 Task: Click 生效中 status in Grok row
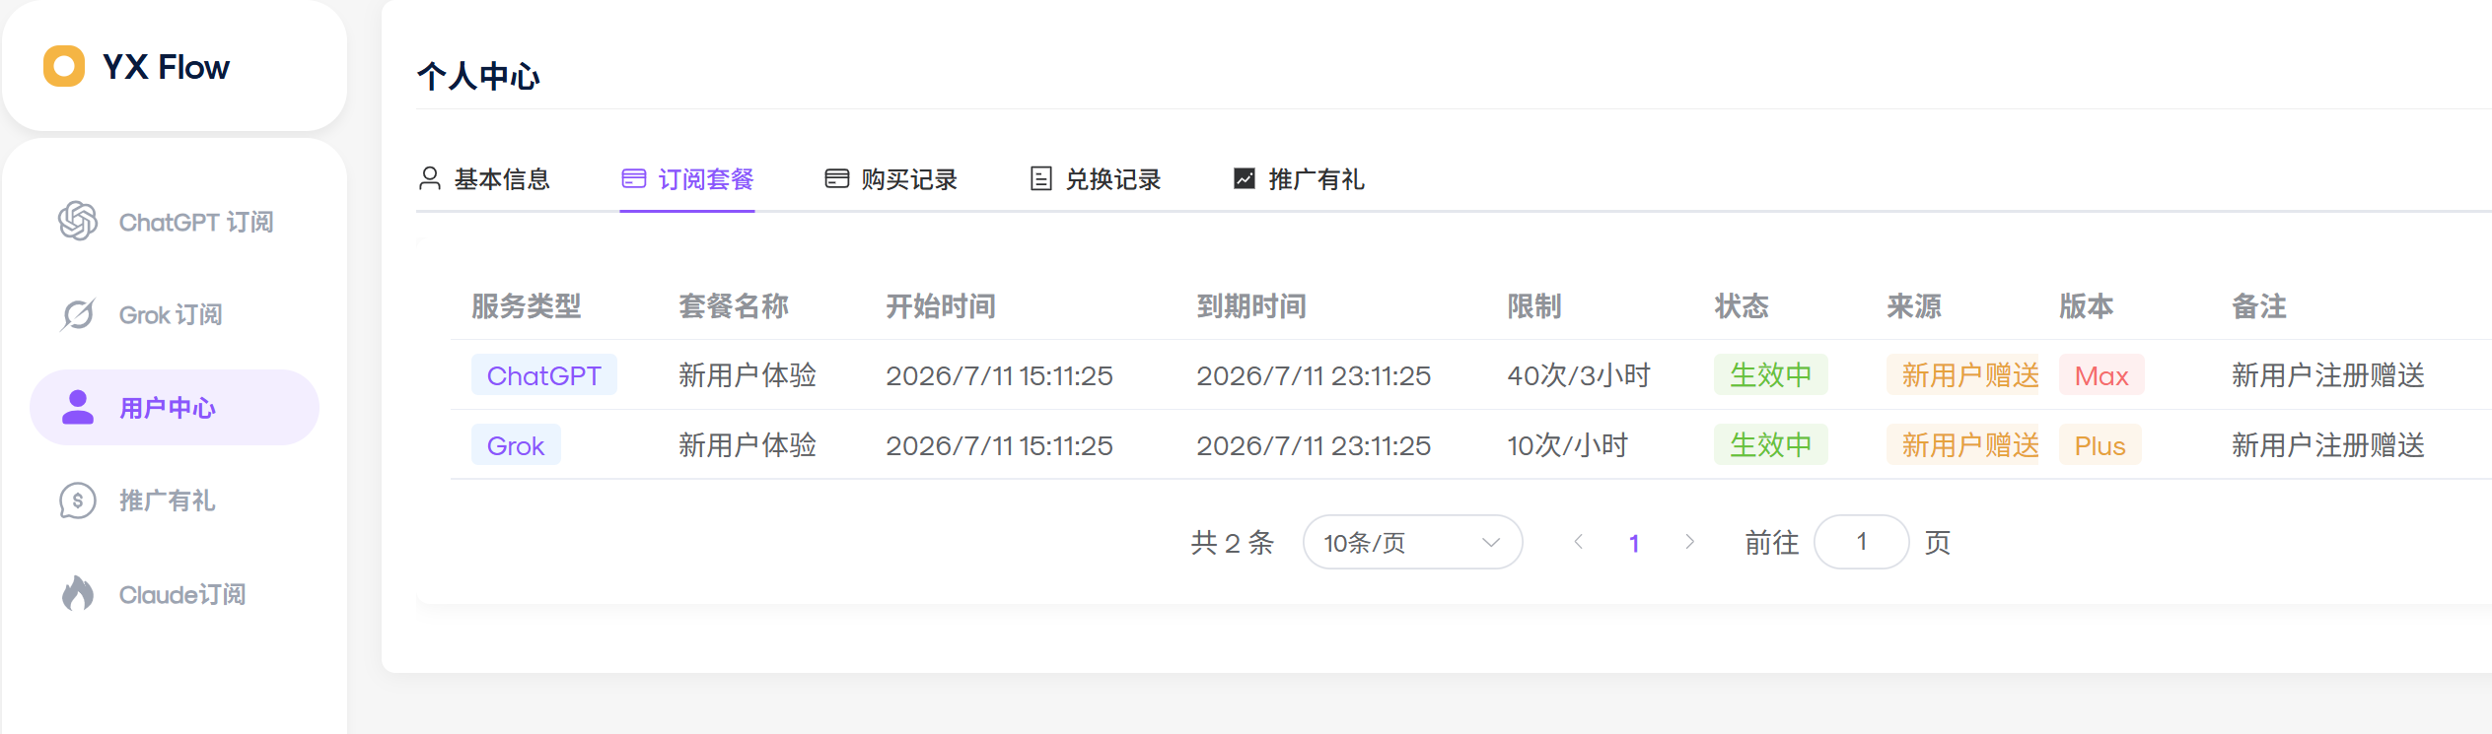pos(1770,445)
